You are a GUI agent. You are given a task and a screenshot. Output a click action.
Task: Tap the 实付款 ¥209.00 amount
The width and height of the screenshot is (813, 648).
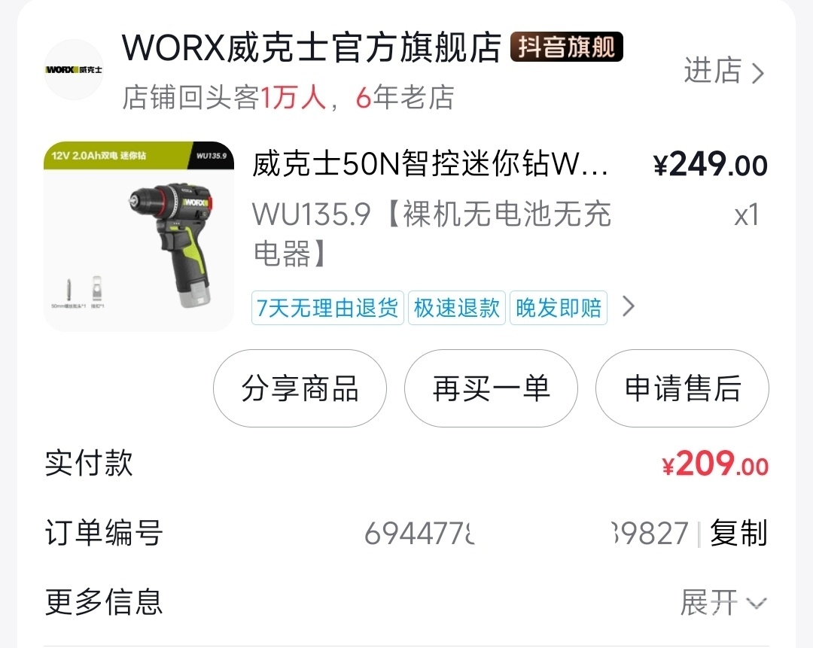tap(715, 464)
